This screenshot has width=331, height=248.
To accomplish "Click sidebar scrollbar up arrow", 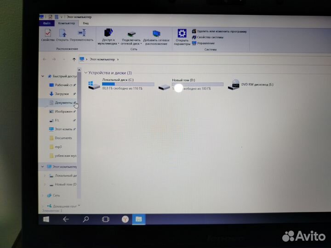I will click(79, 70).
